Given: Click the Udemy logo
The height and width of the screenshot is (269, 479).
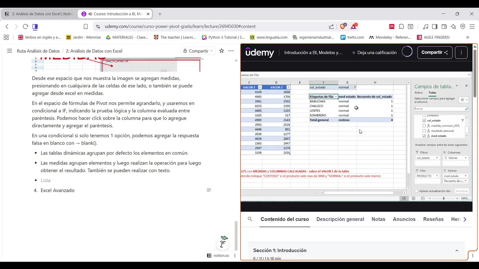Looking at the screenshot, I should point(260,53).
